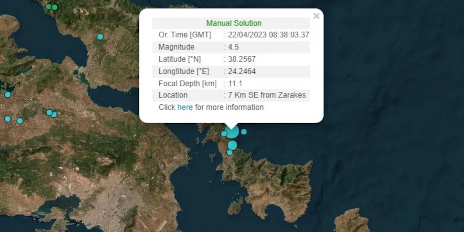Click the smallest, southernmost cyan marker in the popup cluster
464x232 pixels.
click(229, 153)
